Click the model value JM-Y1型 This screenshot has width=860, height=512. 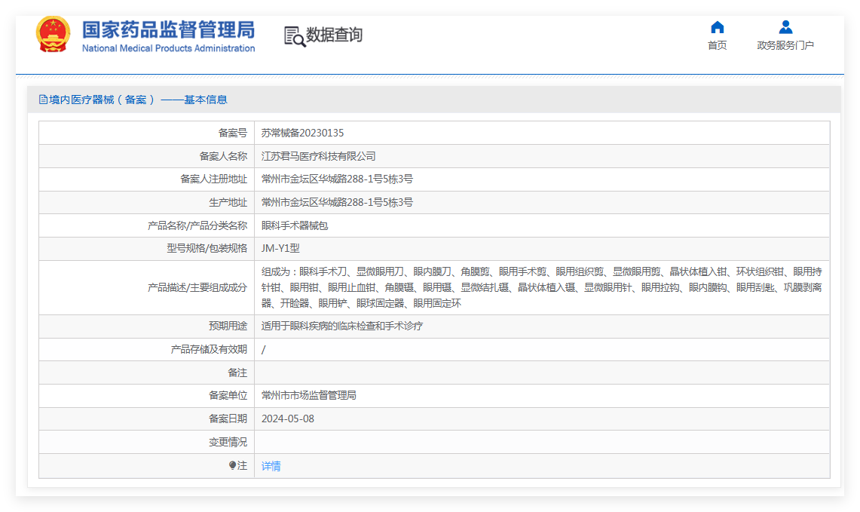click(x=280, y=248)
